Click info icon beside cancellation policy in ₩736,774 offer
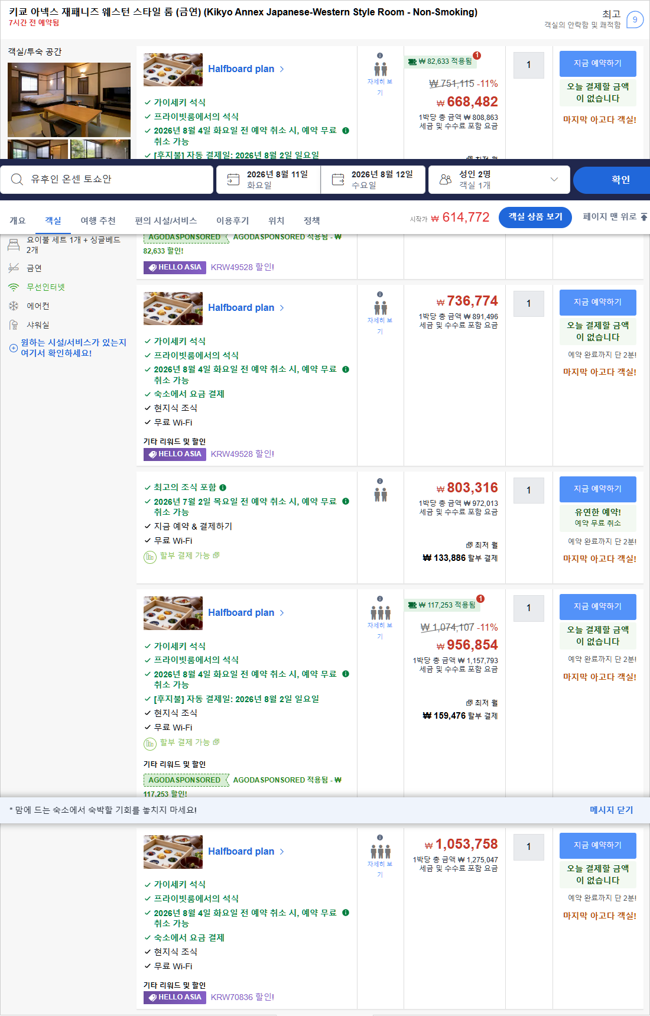Viewport: 650px width, 1016px height. [346, 369]
